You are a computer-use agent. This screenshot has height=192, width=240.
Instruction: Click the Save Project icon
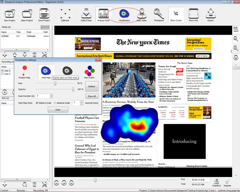tap(44, 15)
